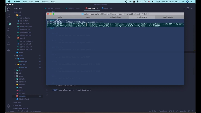Open the Run and Debug view
This screenshot has height=113, width=201.
(x=9, y=30)
